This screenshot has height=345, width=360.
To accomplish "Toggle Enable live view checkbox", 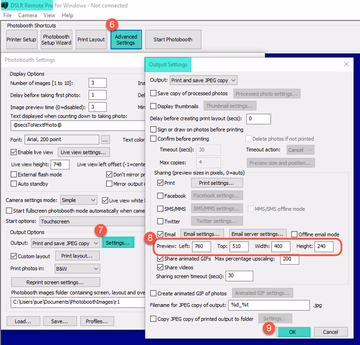I will pyautogui.click(x=13, y=152).
